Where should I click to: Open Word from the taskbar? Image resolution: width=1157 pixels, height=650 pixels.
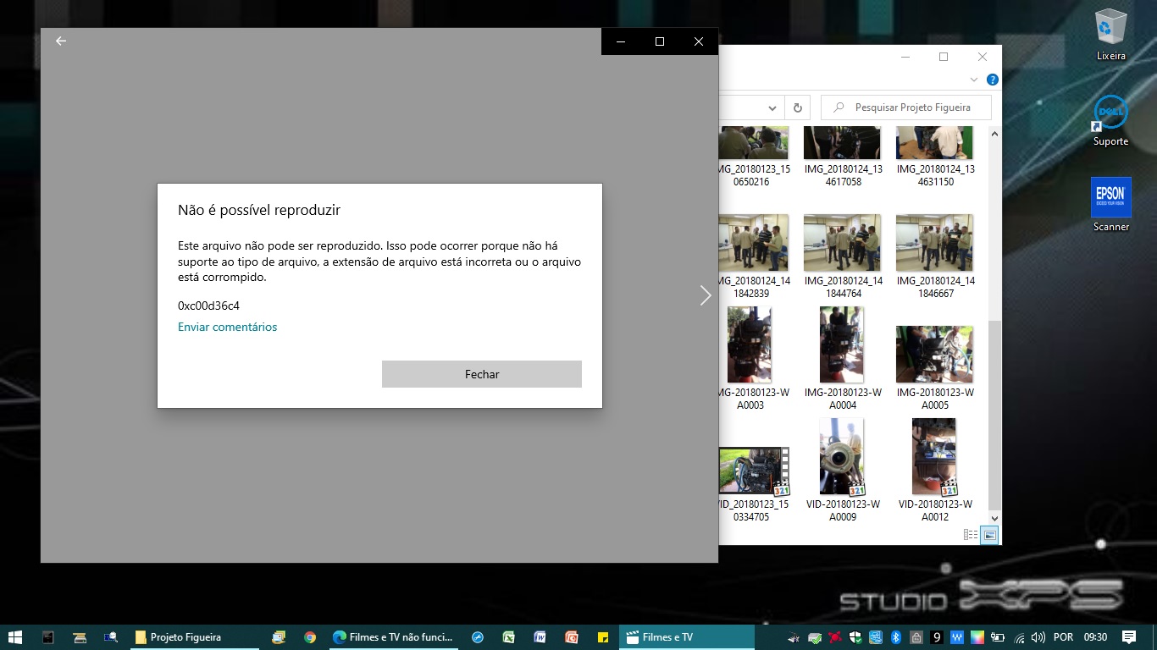click(540, 637)
